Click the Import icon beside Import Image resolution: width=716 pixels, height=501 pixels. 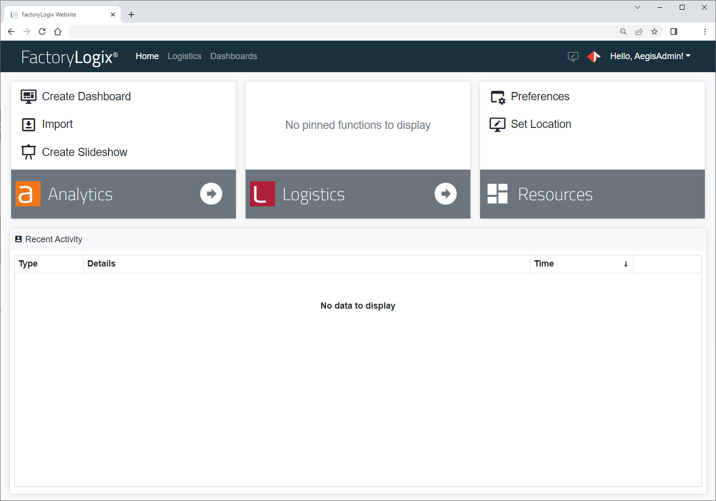click(x=29, y=124)
